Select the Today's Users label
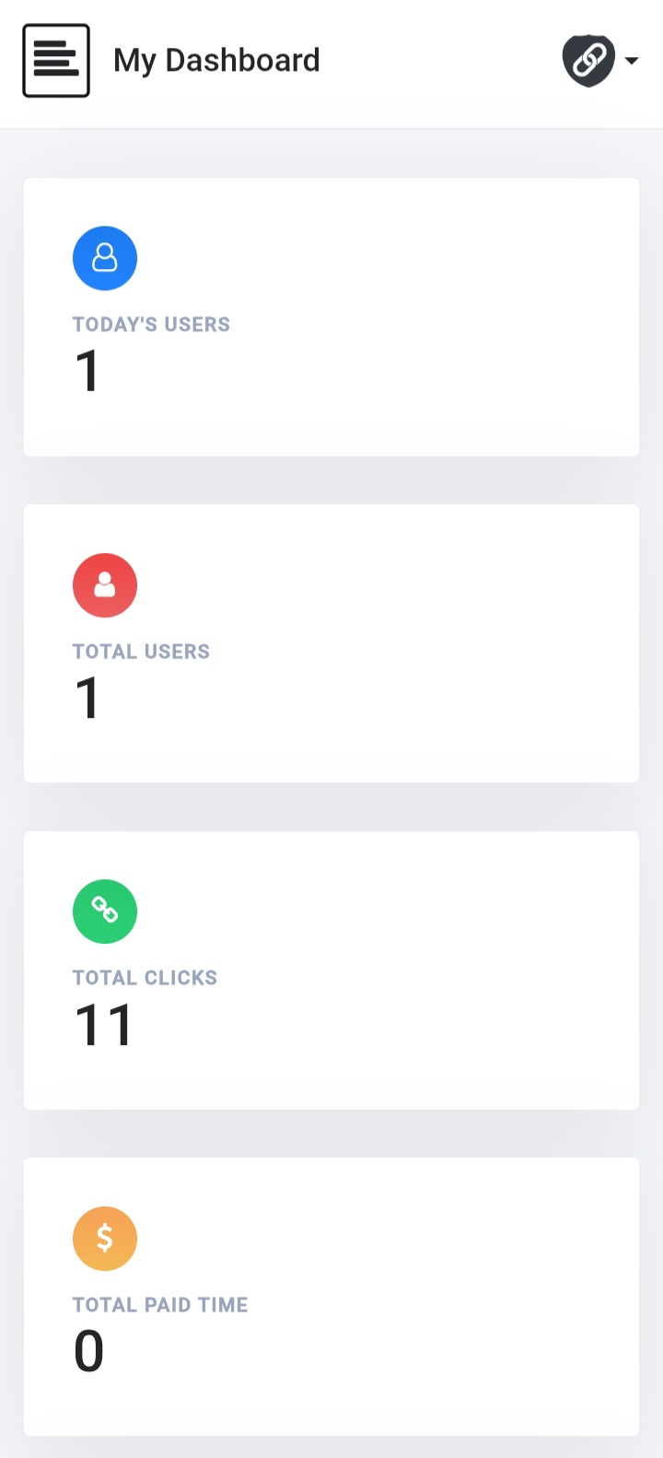Viewport: 663px width, 1458px height. pyautogui.click(x=151, y=324)
